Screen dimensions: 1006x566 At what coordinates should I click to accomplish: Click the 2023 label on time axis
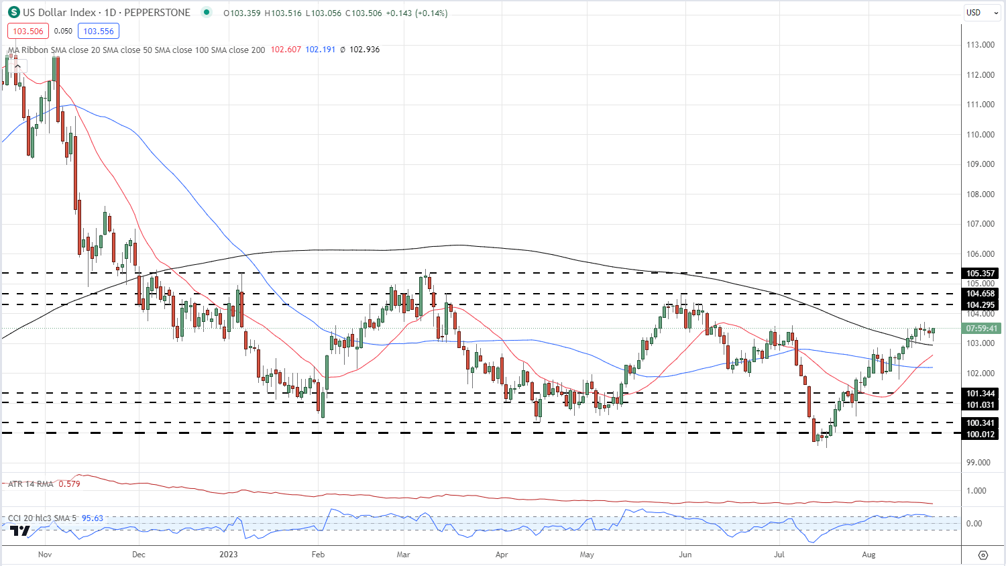(229, 555)
